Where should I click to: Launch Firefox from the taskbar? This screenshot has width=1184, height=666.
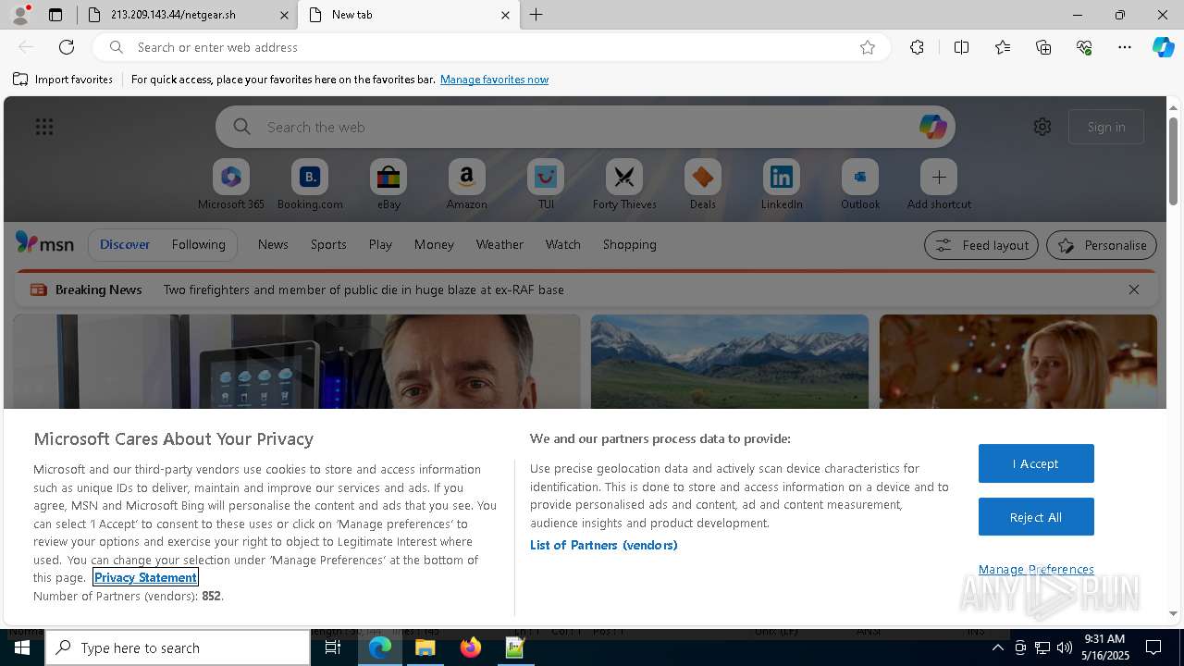471,647
